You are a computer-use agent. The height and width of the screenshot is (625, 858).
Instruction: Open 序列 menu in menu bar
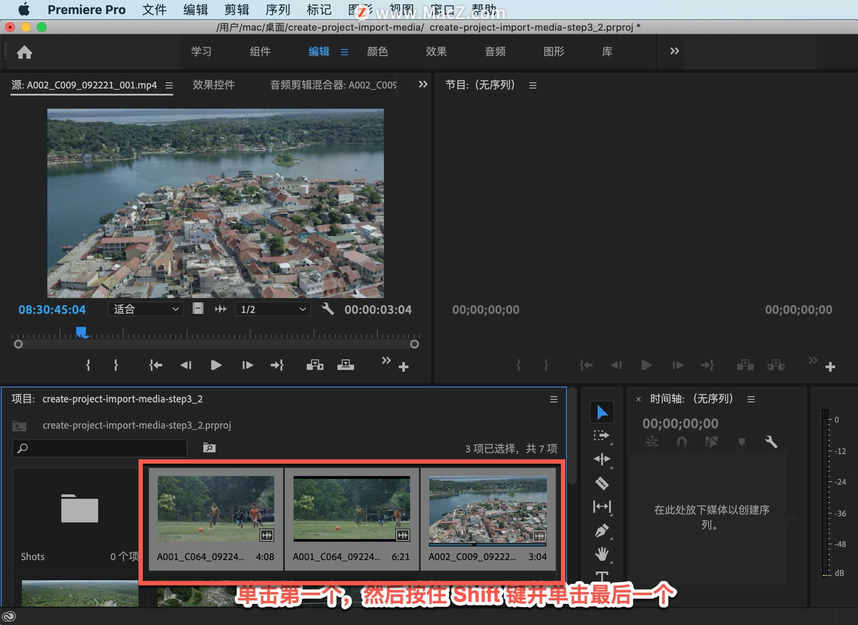pyautogui.click(x=278, y=9)
